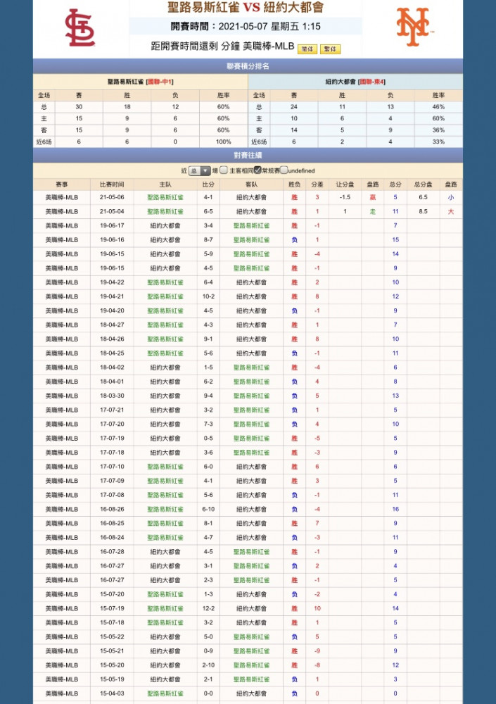Click the 紐約大都會 [國聯-東4] standings header
Screen dimensions: 496x704
tap(355, 82)
